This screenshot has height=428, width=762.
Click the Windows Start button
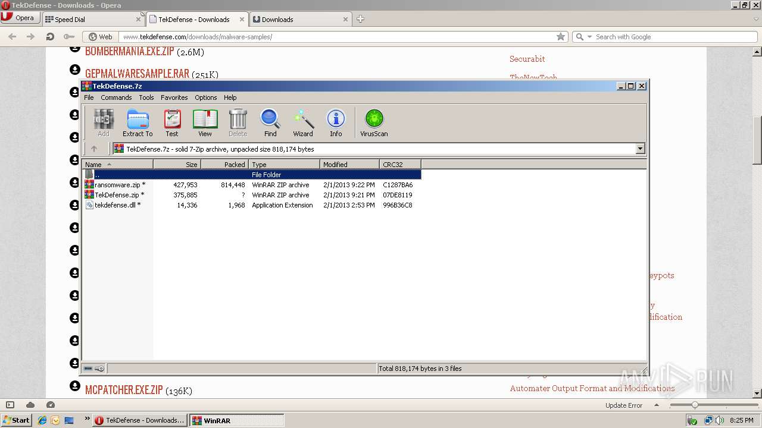(16, 420)
